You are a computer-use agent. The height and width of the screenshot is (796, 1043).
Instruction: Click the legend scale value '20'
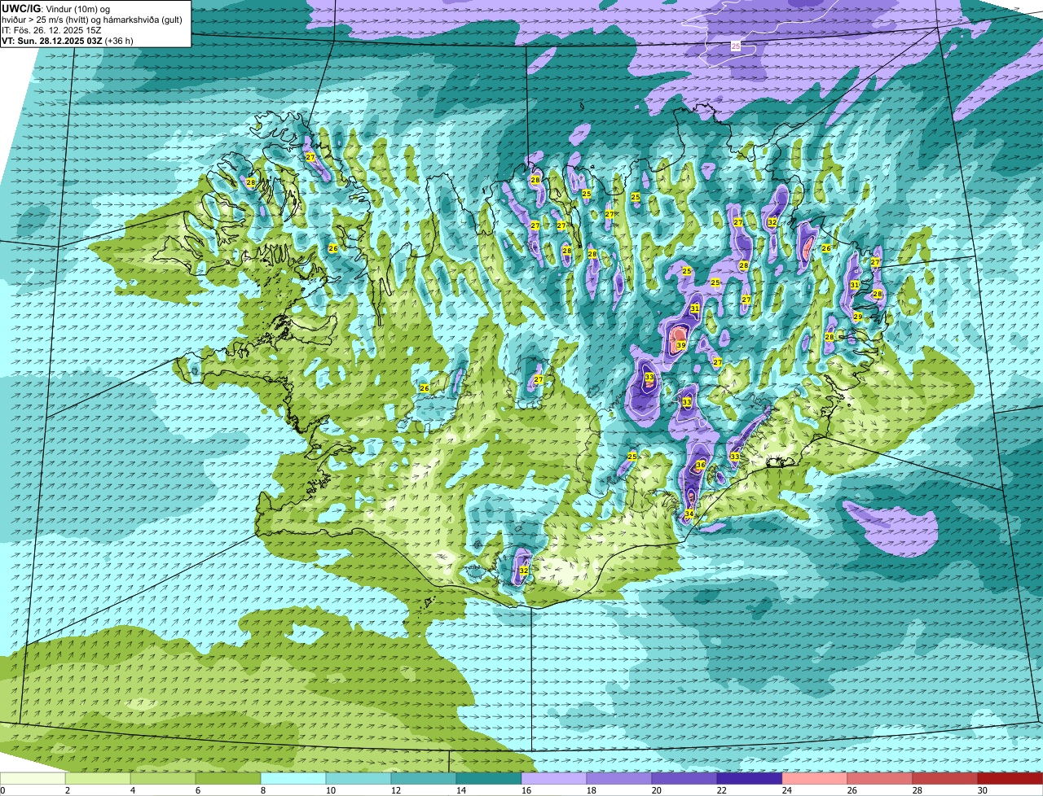[x=657, y=790]
